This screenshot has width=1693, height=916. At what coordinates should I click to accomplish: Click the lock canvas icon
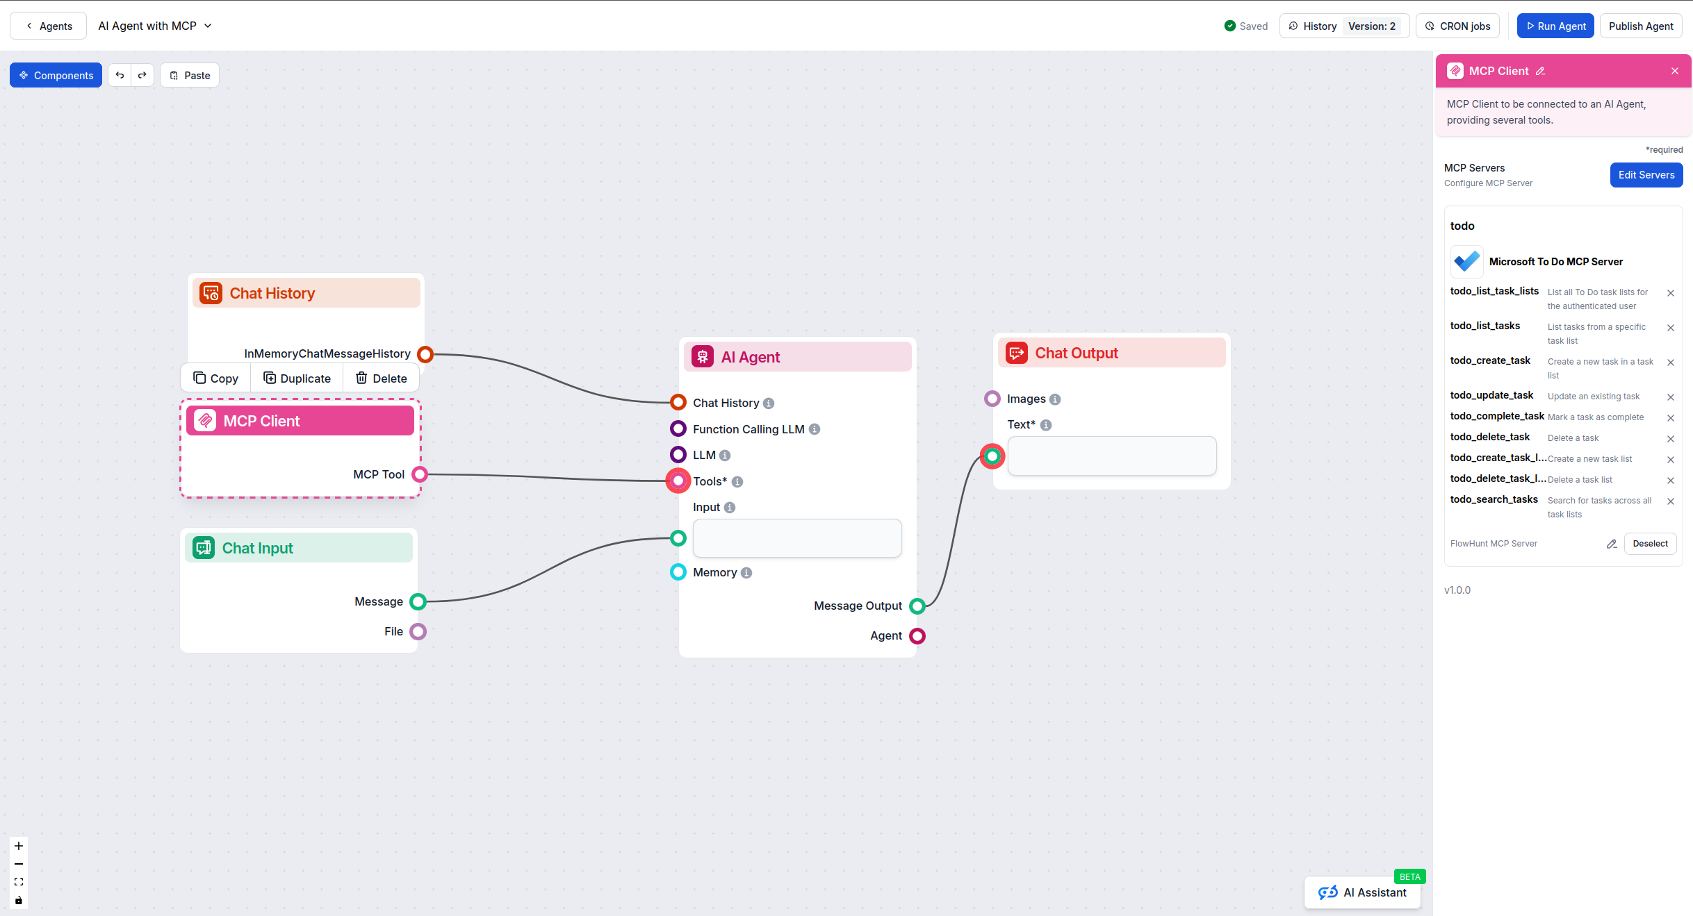pos(18,900)
